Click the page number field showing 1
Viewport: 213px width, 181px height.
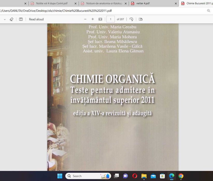pyautogui.click(x=111, y=19)
